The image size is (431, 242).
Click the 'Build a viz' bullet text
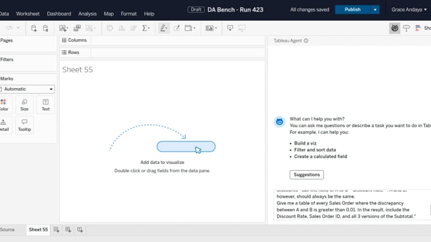[305, 143]
